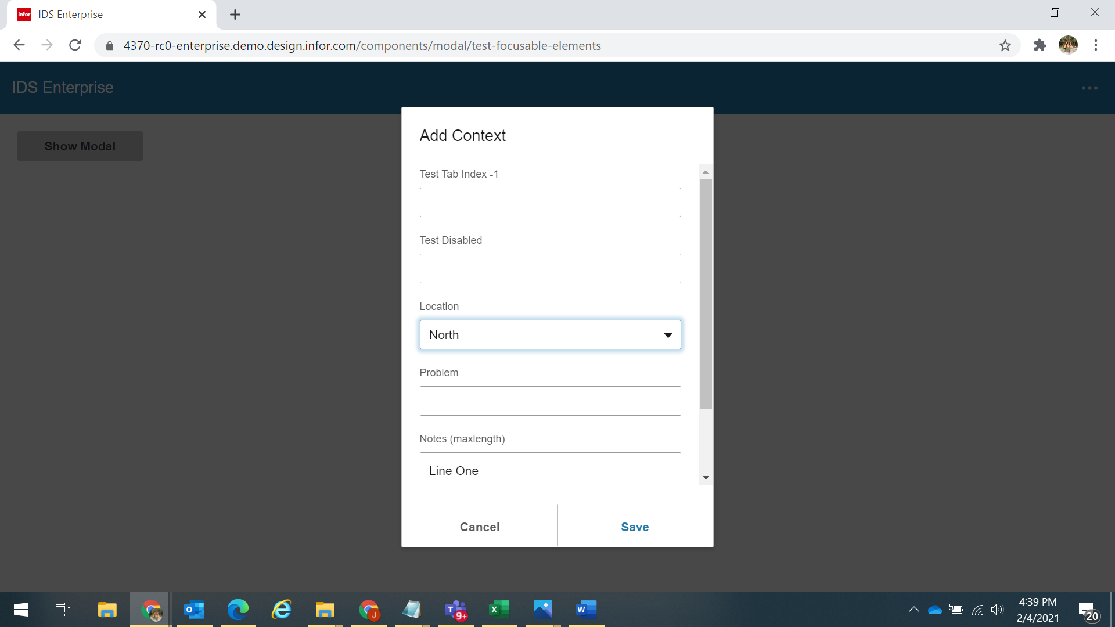Click the Save button

click(635, 527)
